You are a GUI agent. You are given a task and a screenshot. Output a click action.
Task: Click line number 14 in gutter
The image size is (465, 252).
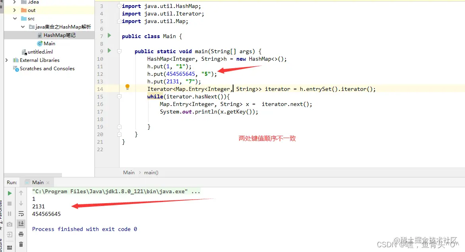(100, 89)
